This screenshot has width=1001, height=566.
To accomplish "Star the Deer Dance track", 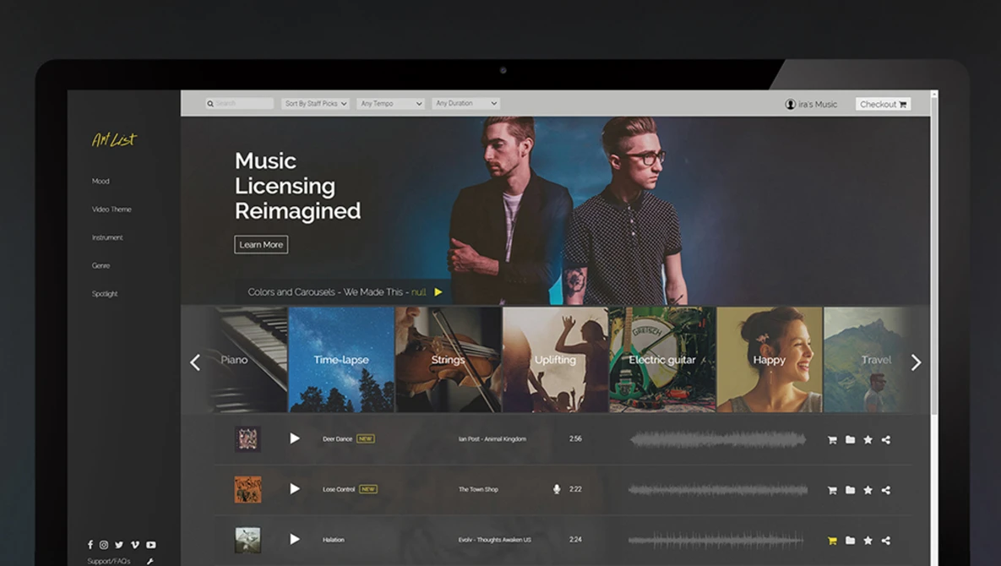I will click(x=868, y=439).
